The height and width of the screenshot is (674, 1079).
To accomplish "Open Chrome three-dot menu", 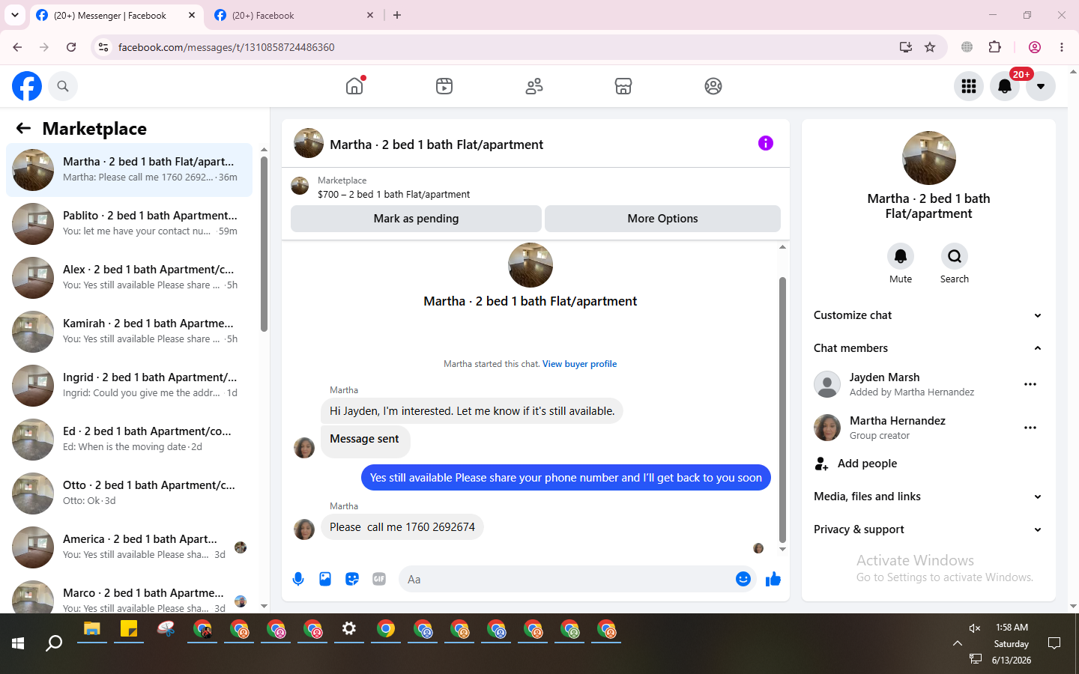I will point(1062,47).
